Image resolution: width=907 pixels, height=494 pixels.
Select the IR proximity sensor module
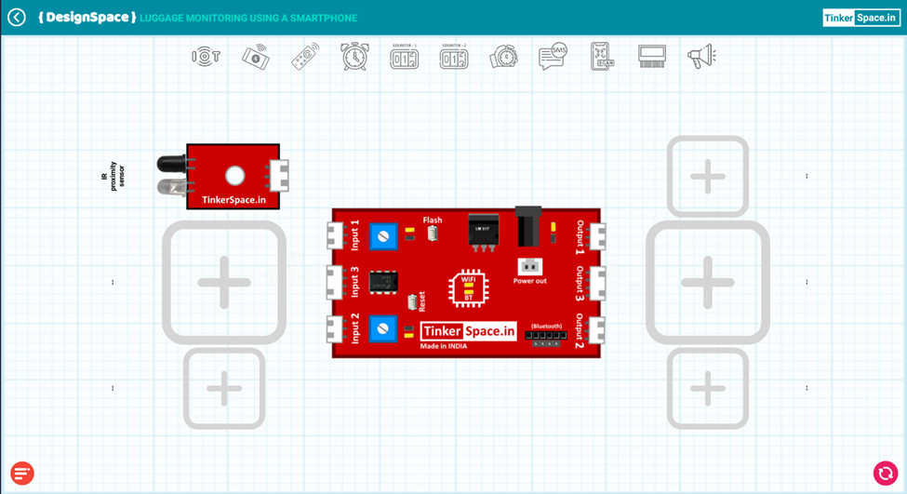(223, 177)
